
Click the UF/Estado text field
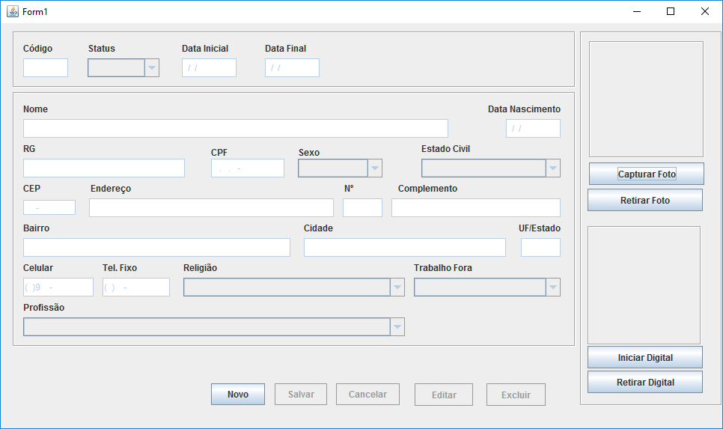pyautogui.click(x=540, y=248)
